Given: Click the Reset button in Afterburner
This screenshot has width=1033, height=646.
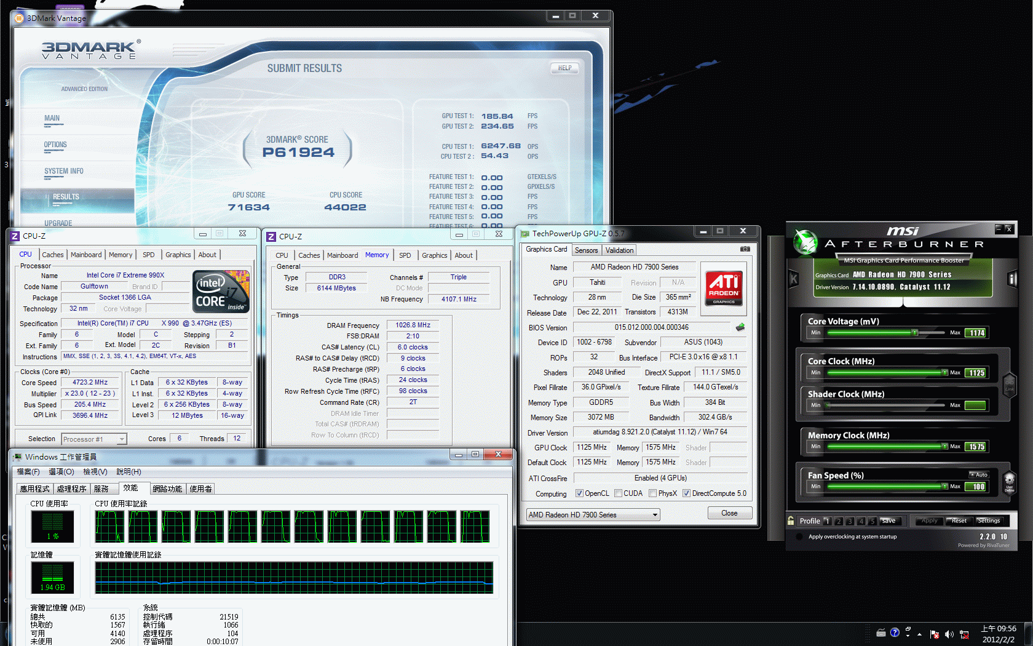Looking at the screenshot, I should [x=959, y=520].
